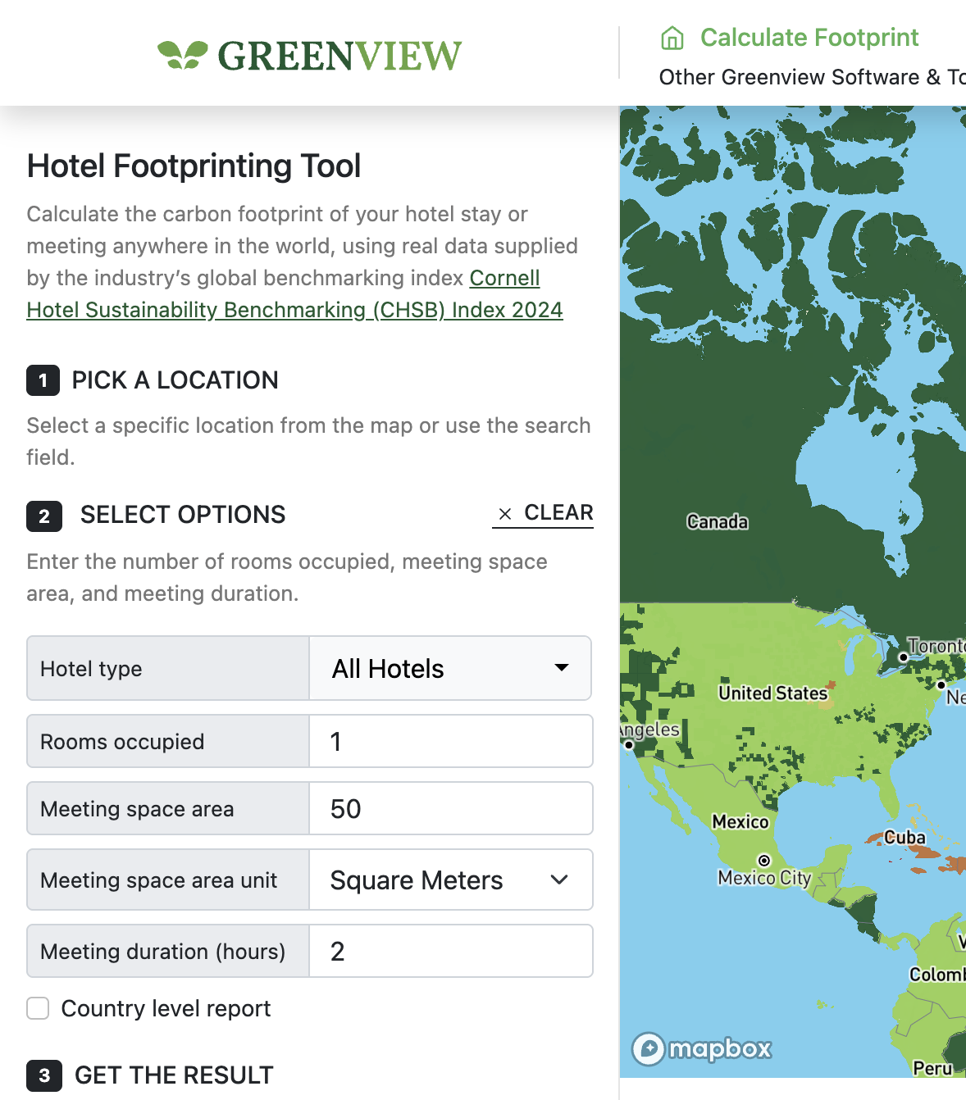Click the Meeting duration hours field
The image size is (966, 1100).
coord(449,952)
